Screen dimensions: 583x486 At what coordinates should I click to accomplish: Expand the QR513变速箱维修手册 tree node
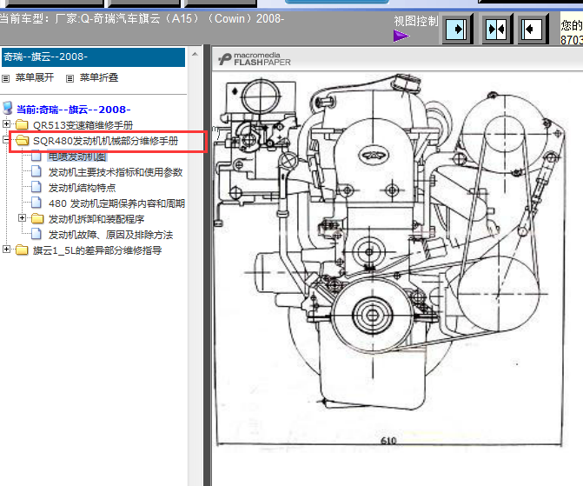point(6,123)
